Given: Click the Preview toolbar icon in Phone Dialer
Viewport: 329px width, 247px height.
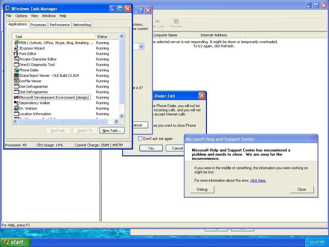Looking at the screenshot, I should 176,21.
